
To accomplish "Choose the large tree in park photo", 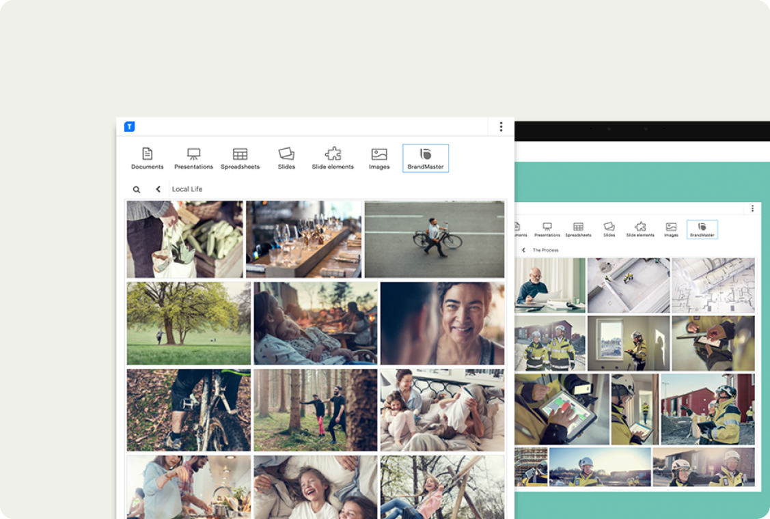I will click(189, 323).
